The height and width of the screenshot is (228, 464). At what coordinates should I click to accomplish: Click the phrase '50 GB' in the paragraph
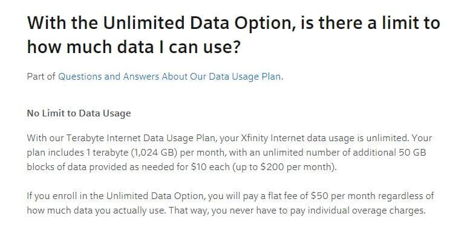tap(412, 153)
